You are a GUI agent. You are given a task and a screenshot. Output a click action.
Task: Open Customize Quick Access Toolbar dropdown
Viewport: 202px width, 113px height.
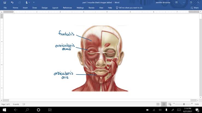point(34,2)
